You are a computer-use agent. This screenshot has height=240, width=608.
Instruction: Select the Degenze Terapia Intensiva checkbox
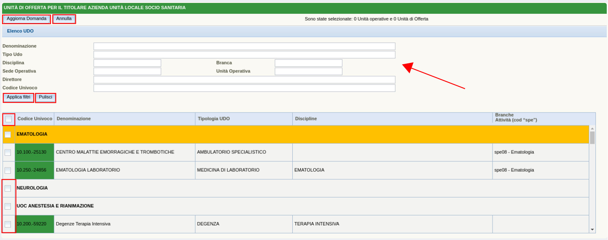click(x=8, y=224)
